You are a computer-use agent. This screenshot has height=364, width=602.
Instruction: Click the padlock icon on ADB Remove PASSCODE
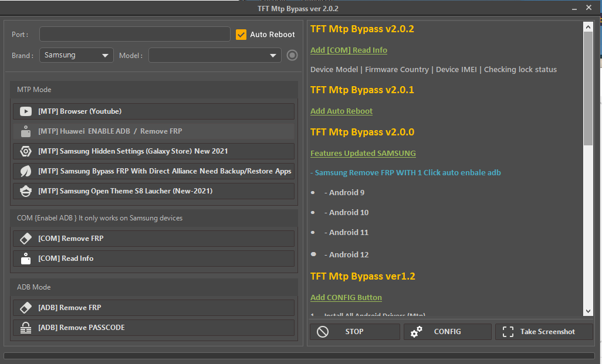[26, 328]
